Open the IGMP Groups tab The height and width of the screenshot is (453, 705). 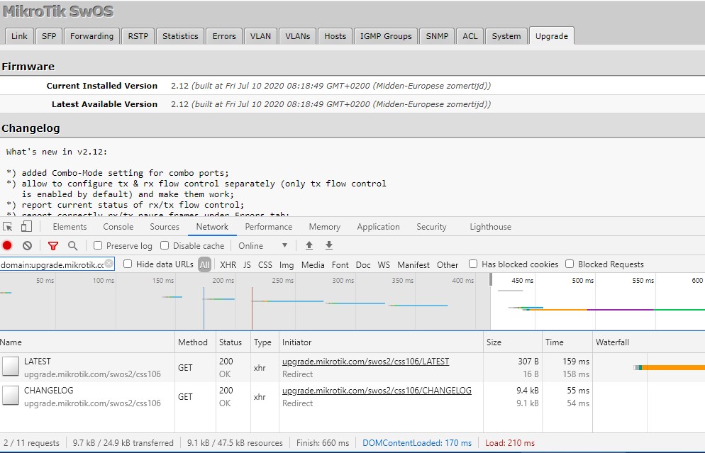tap(386, 36)
